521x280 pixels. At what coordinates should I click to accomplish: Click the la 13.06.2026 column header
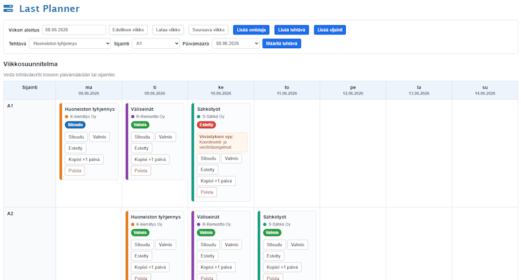click(419, 91)
